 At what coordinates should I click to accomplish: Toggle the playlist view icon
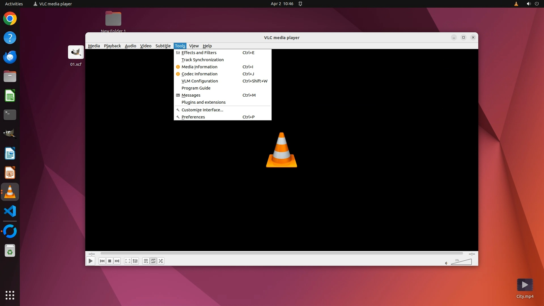[146, 261]
